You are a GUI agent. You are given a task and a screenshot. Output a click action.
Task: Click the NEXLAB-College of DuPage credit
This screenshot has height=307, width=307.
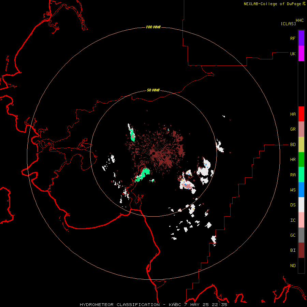tap(272, 4)
